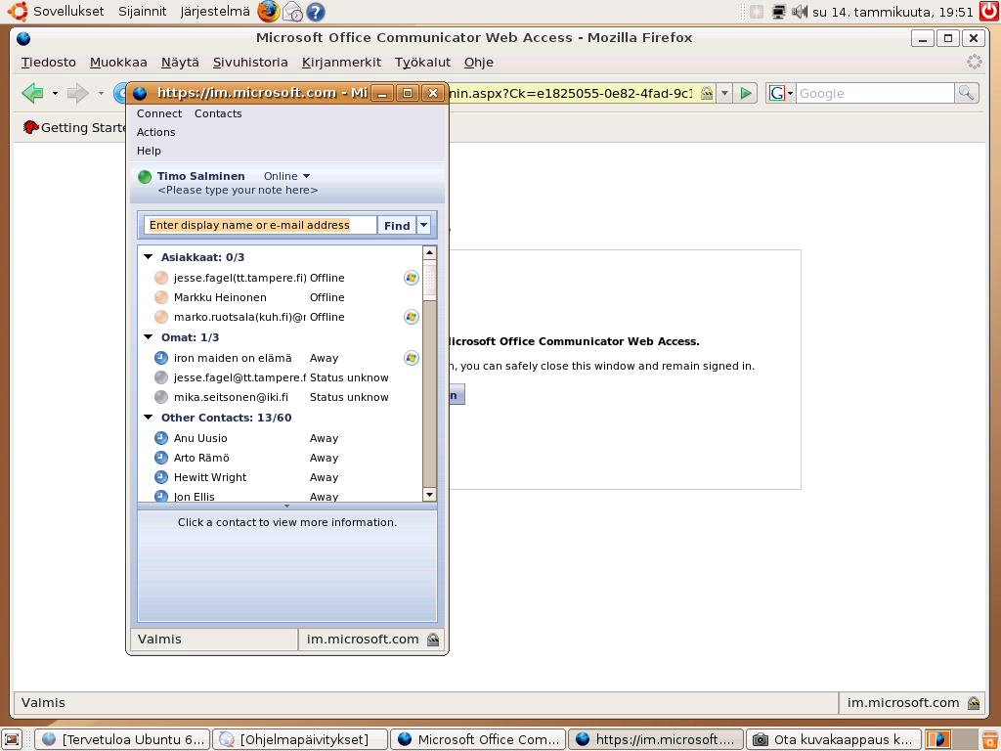Open the Tiedosto menu in Firefox
Screen dimensions: 1001x751
coord(49,63)
